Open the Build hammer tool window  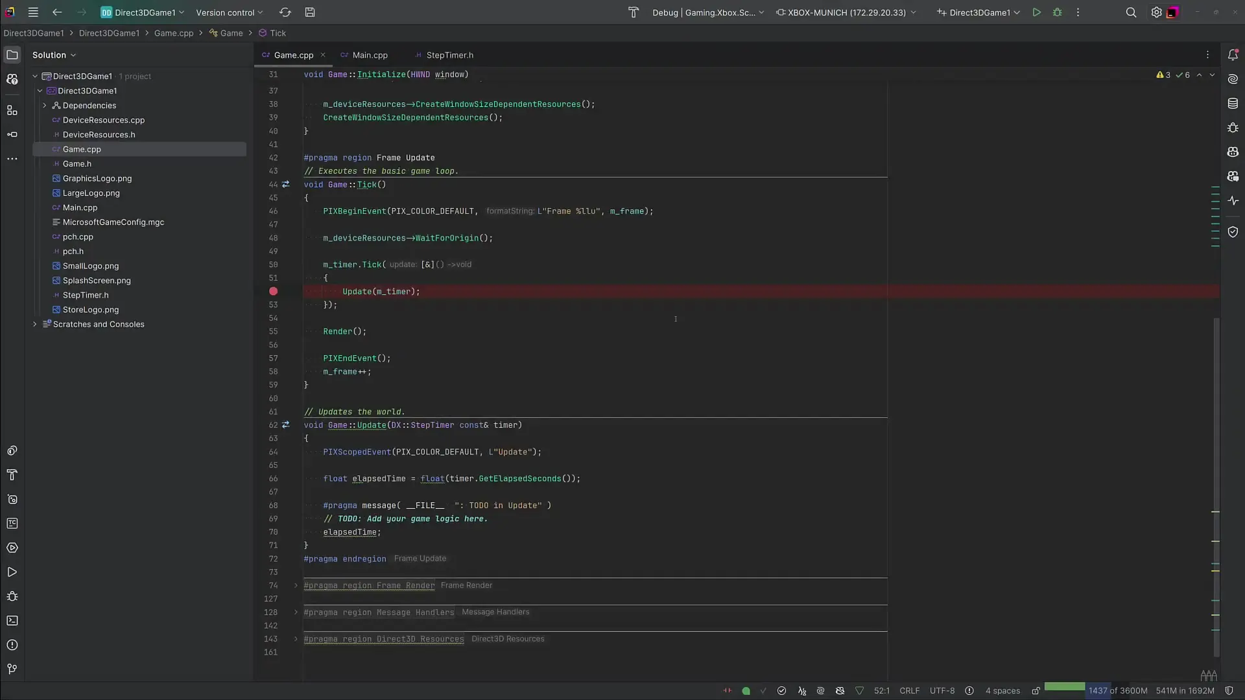pos(12,475)
